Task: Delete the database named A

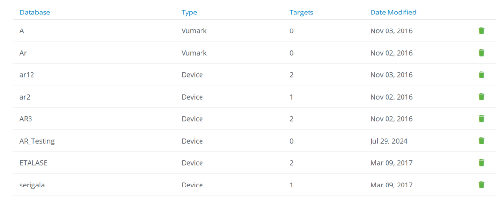Action: click(x=481, y=30)
